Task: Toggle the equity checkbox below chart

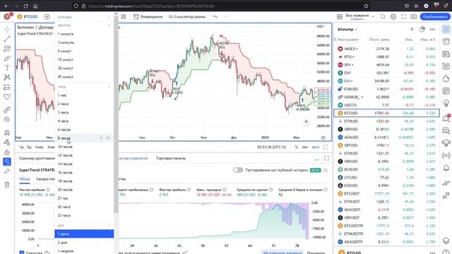Action: click(22, 253)
